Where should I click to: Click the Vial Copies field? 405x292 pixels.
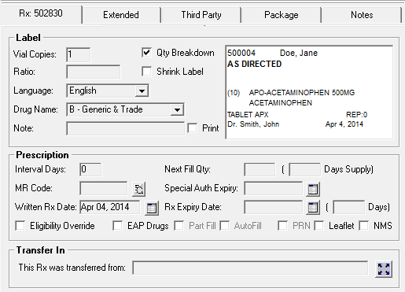point(79,54)
